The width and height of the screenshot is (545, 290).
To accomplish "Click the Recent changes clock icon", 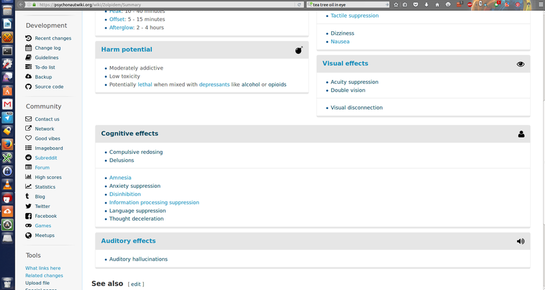I will point(29,38).
